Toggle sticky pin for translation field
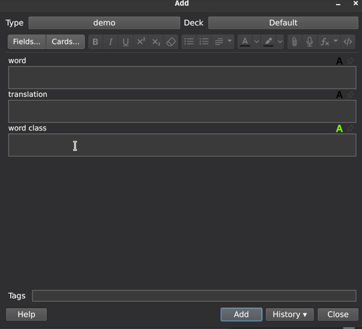 350,95
